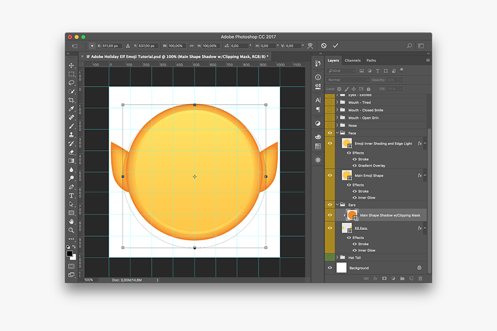Select the Lasso tool
This screenshot has width=497, height=331.
[x=71, y=83]
